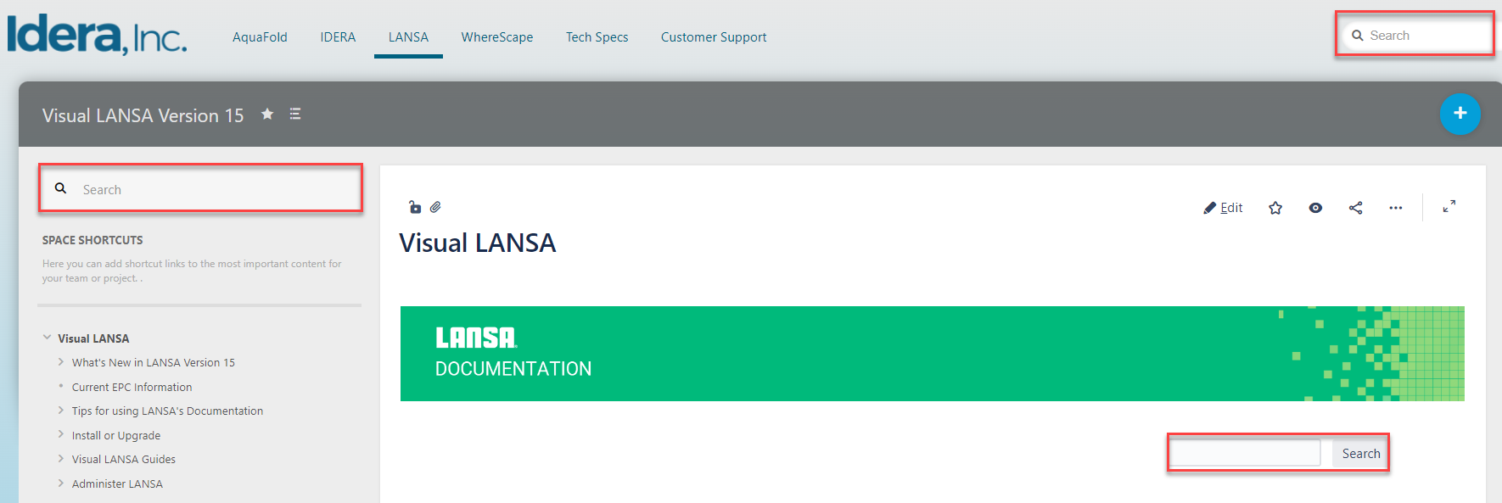
Task: Collapse the Visual LANSA tree node
Action: pyautogui.click(x=48, y=338)
